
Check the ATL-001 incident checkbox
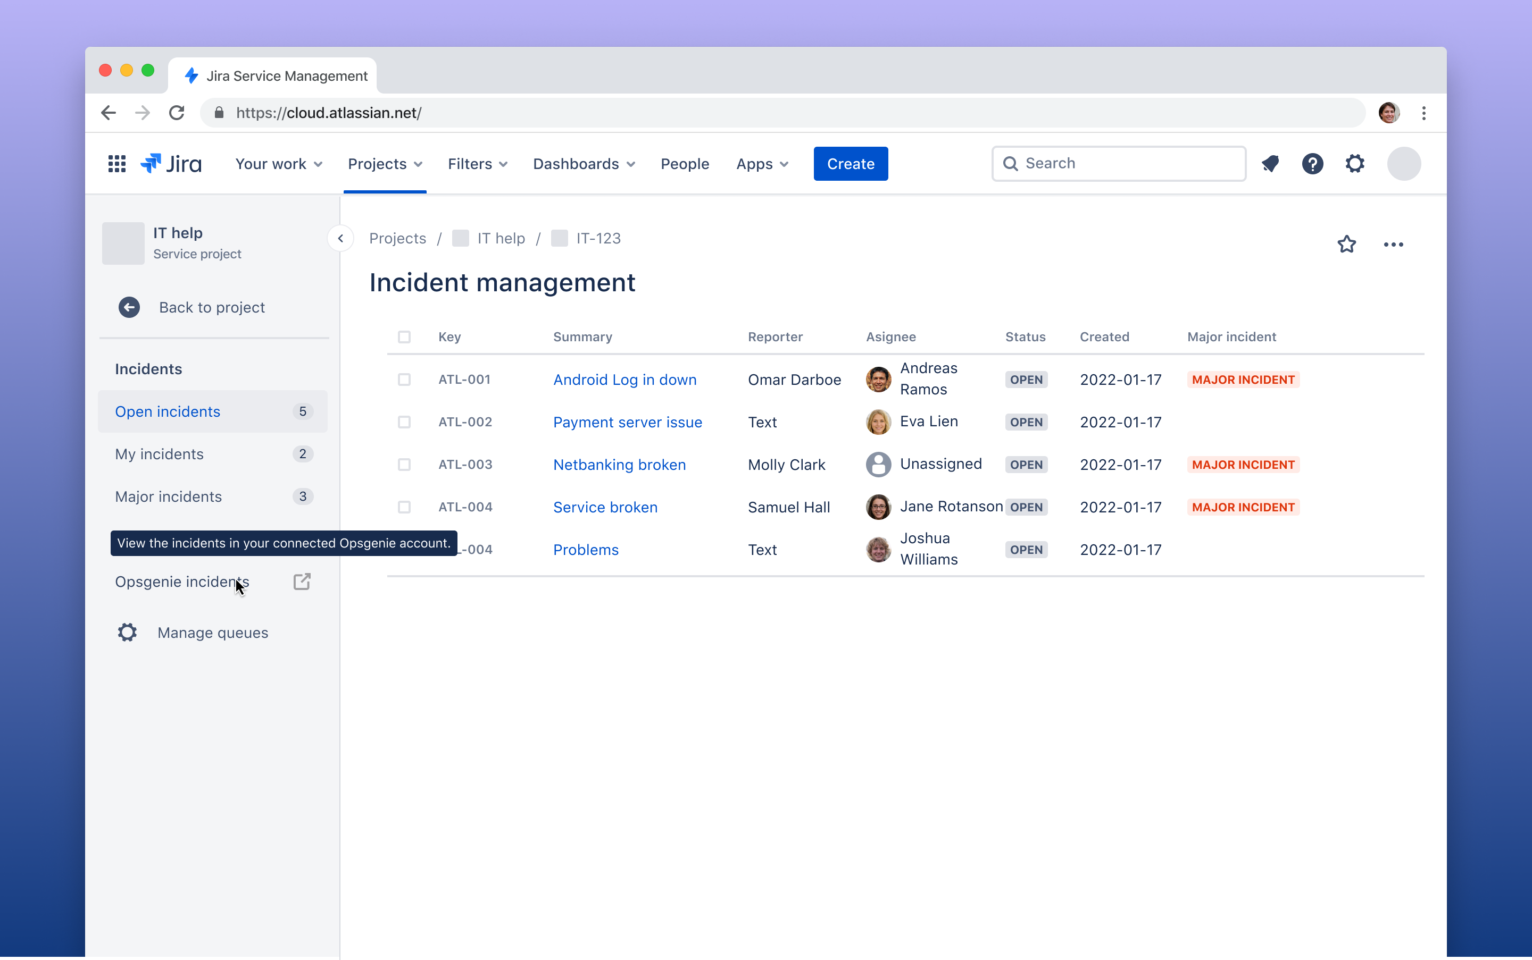[405, 379]
